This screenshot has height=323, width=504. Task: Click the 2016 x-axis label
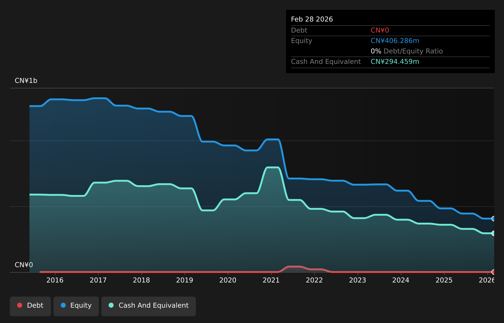pyautogui.click(x=55, y=280)
